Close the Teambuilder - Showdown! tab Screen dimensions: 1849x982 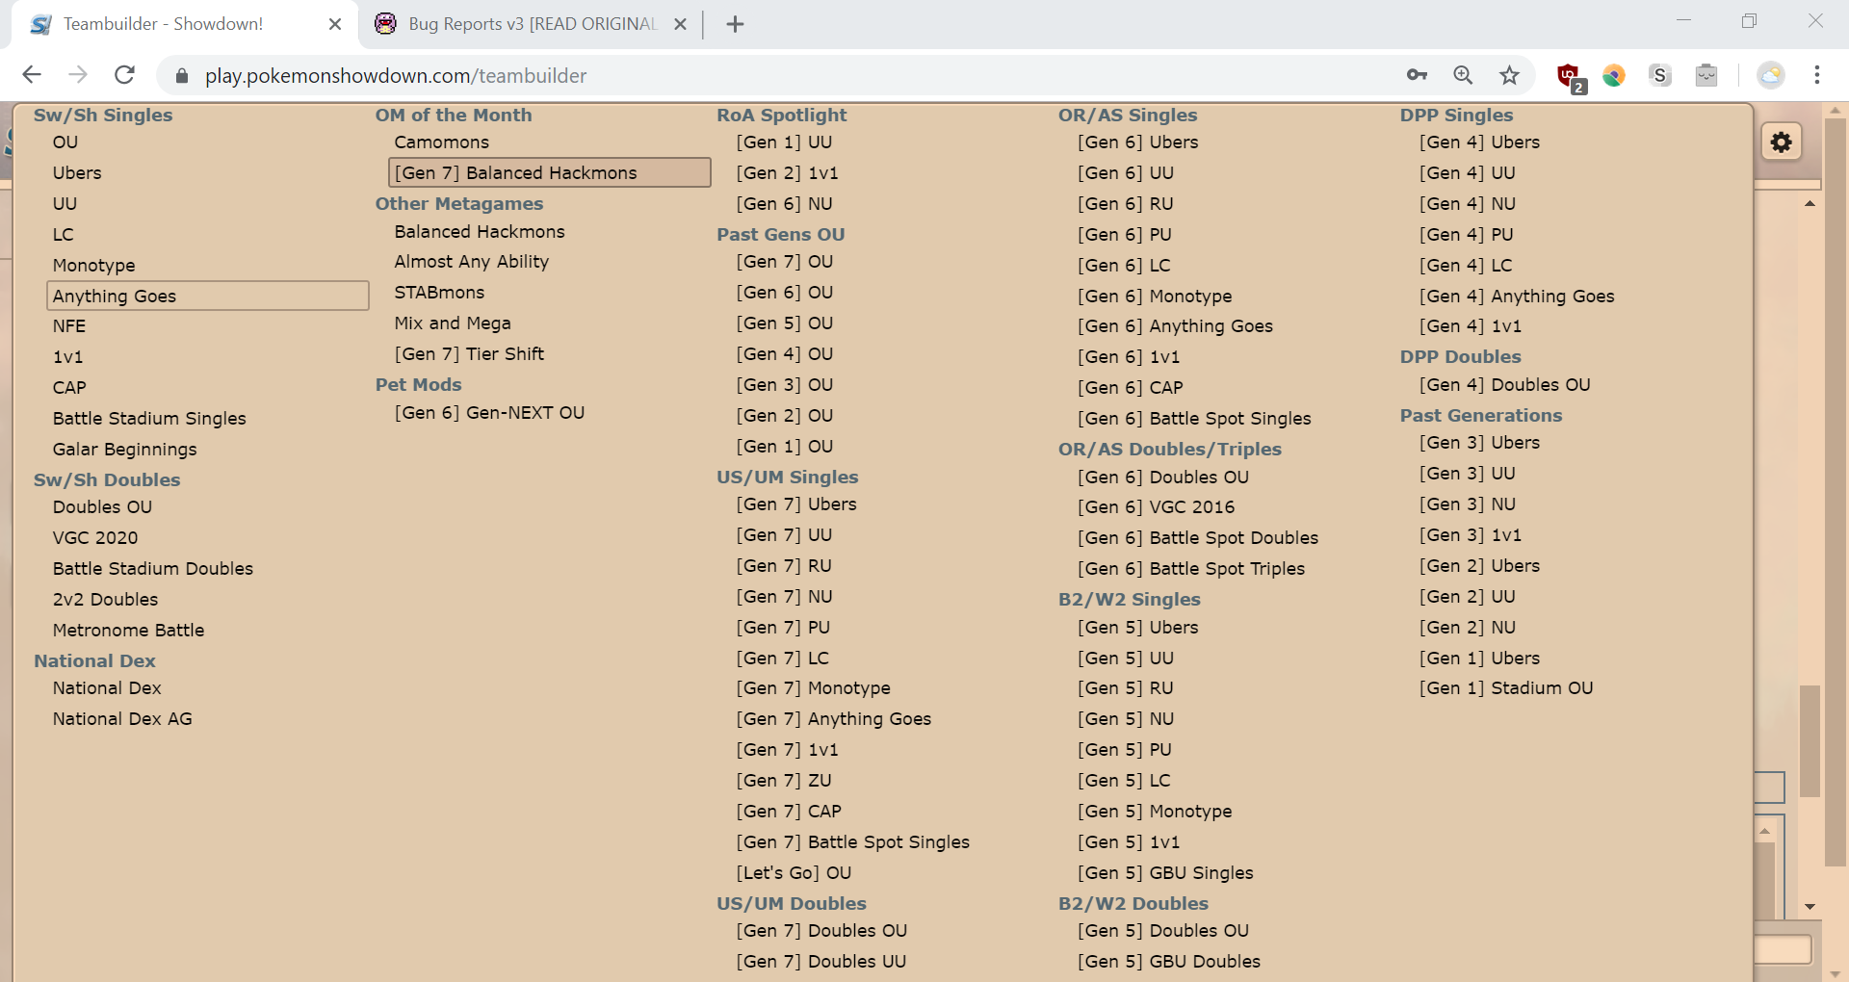click(335, 24)
